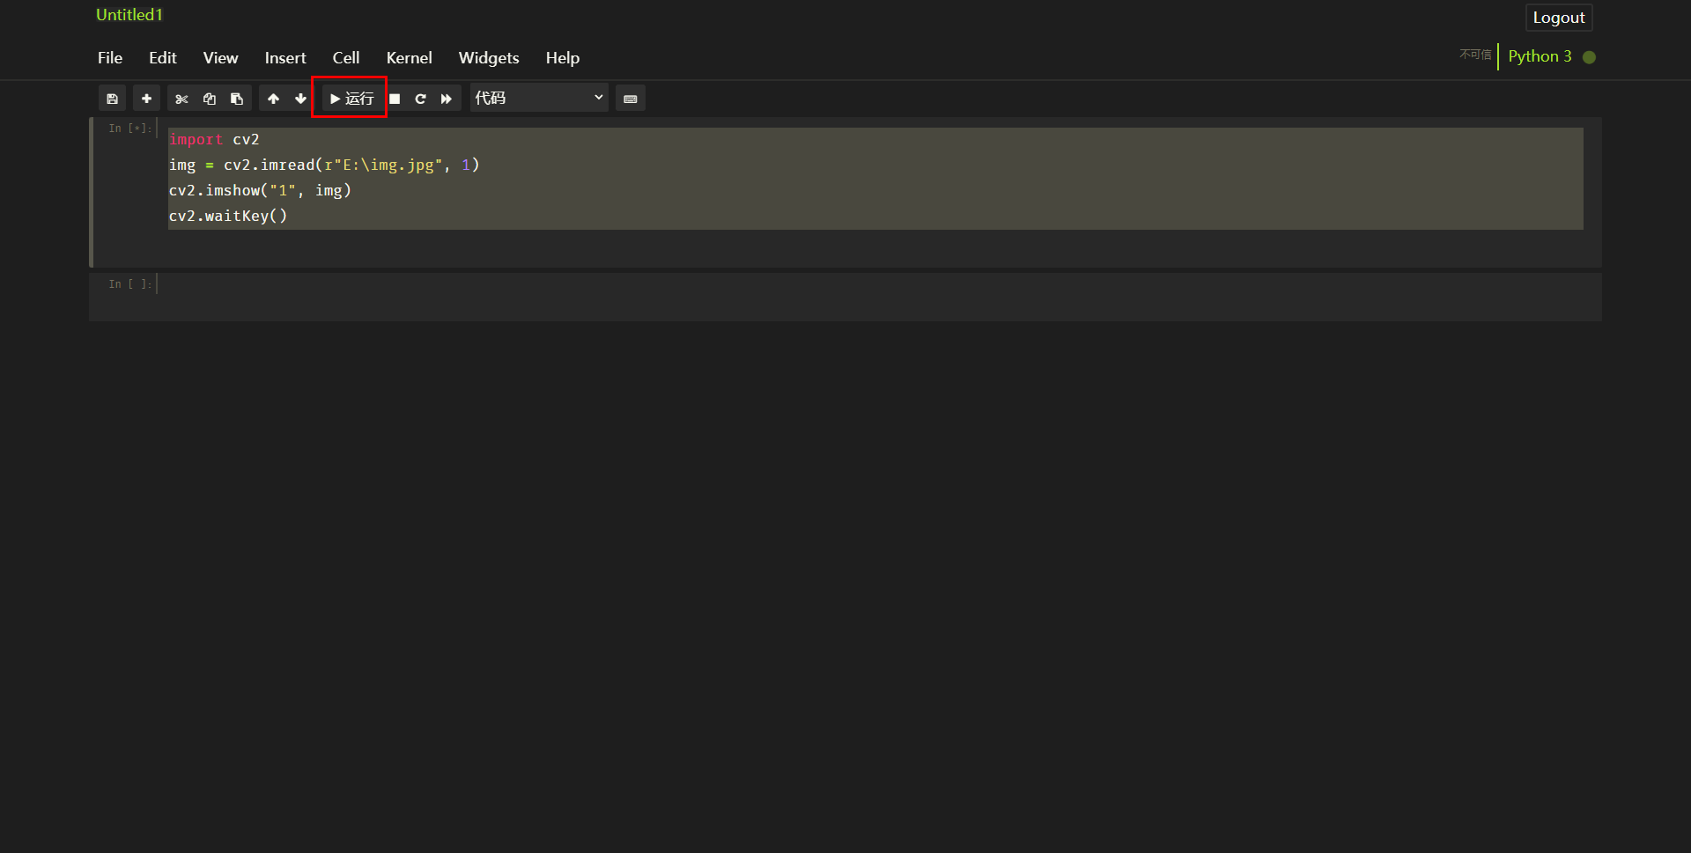
Task: Click the Python 3 kernel name
Action: (1540, 56)
